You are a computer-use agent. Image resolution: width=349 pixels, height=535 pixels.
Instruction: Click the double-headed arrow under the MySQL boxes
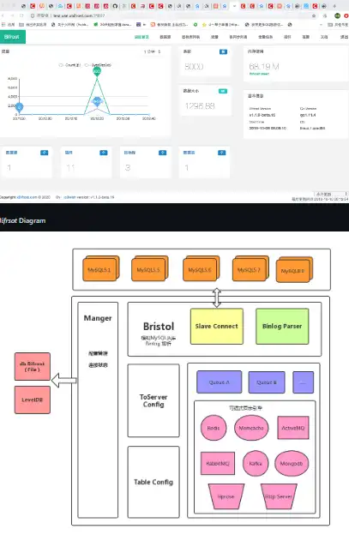coord(217,298)
